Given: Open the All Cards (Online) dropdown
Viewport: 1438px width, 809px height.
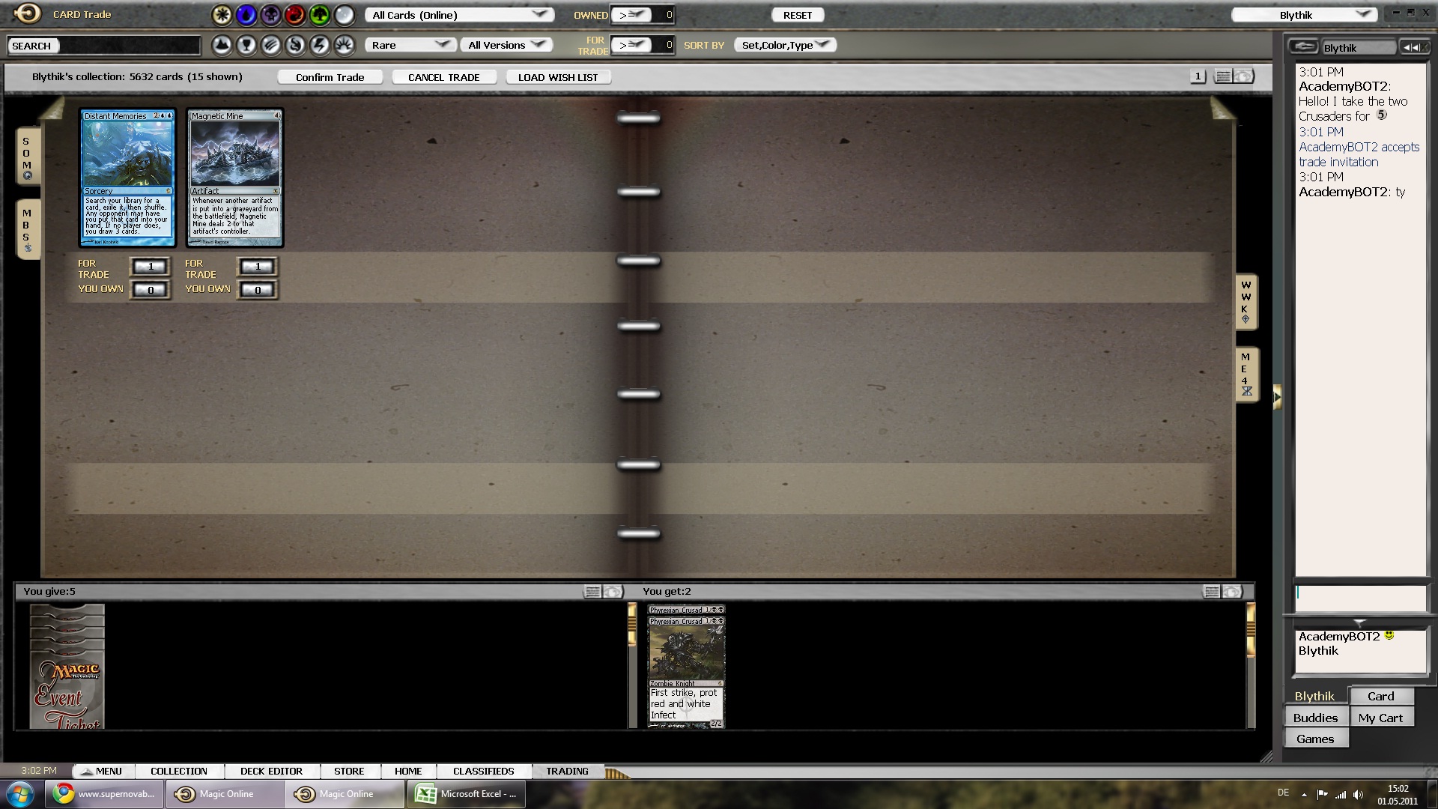Looking at the screenshot, I should click(459, 15).
